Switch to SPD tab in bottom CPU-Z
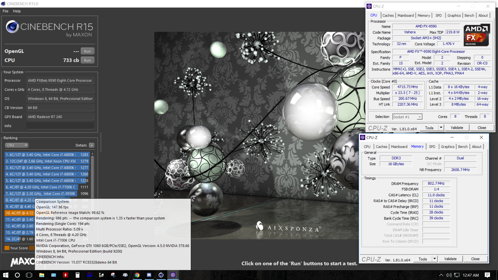 point(432,147)
